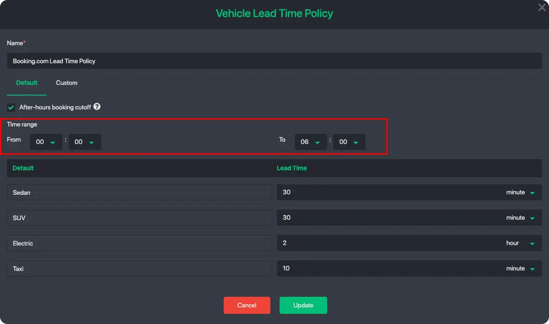Image resolution: width=549 pixels, height=324 pixels.
Task: Uncheck the After-hours booking cutoff checkbox
Action: click(x=11, y=108)
